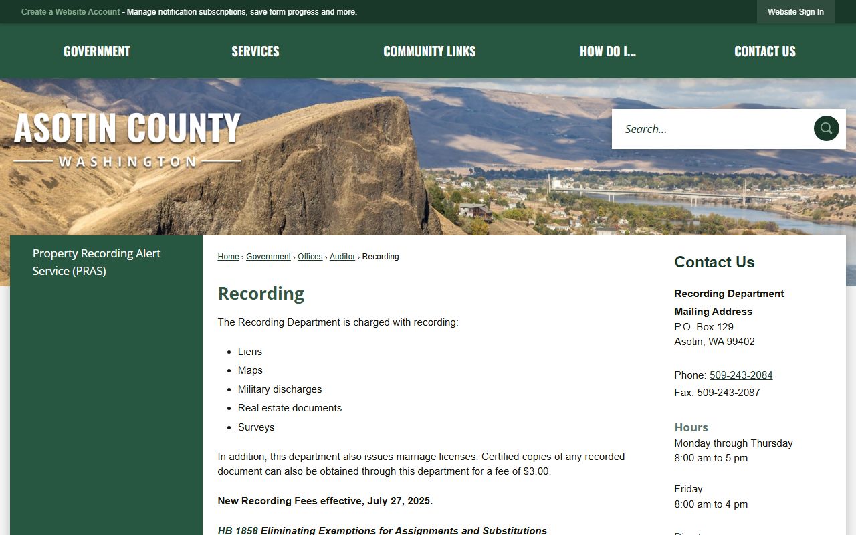Viewport: 856px width, 535px height.
Task: Click the 'Real estate documents' list item
Action: pos(290,408)
